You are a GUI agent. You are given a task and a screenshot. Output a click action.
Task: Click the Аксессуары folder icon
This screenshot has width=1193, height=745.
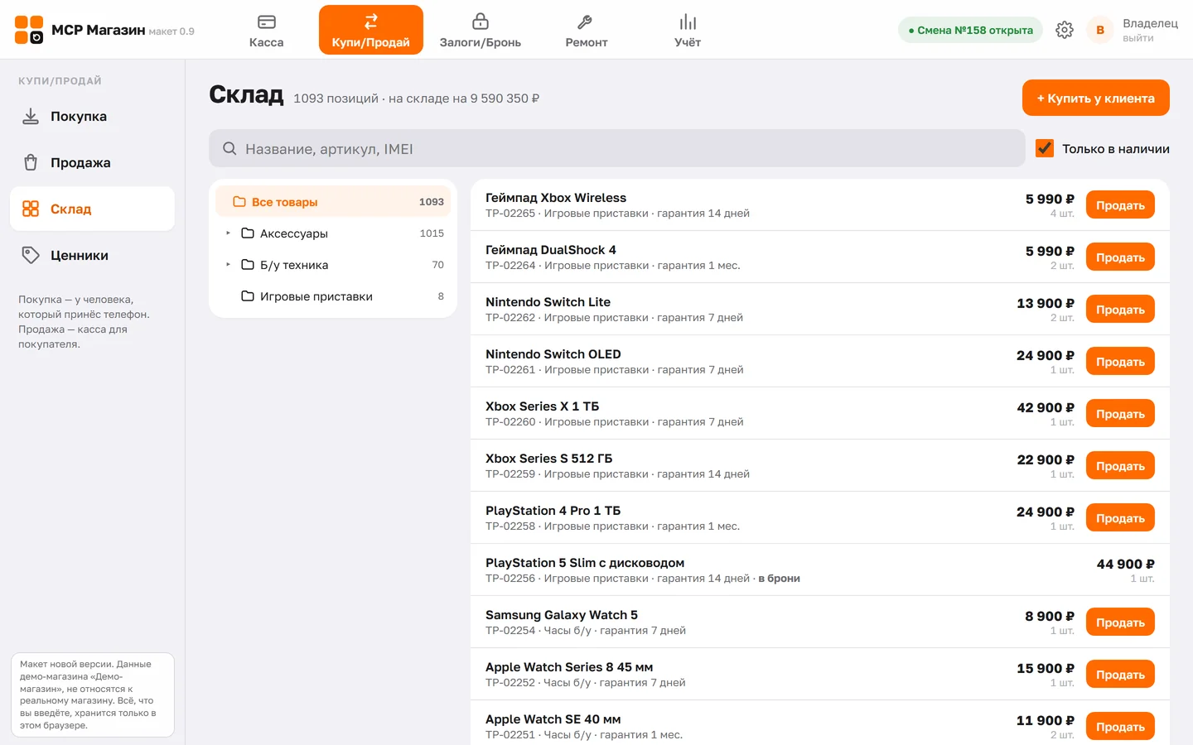click(x=247, y=233)
